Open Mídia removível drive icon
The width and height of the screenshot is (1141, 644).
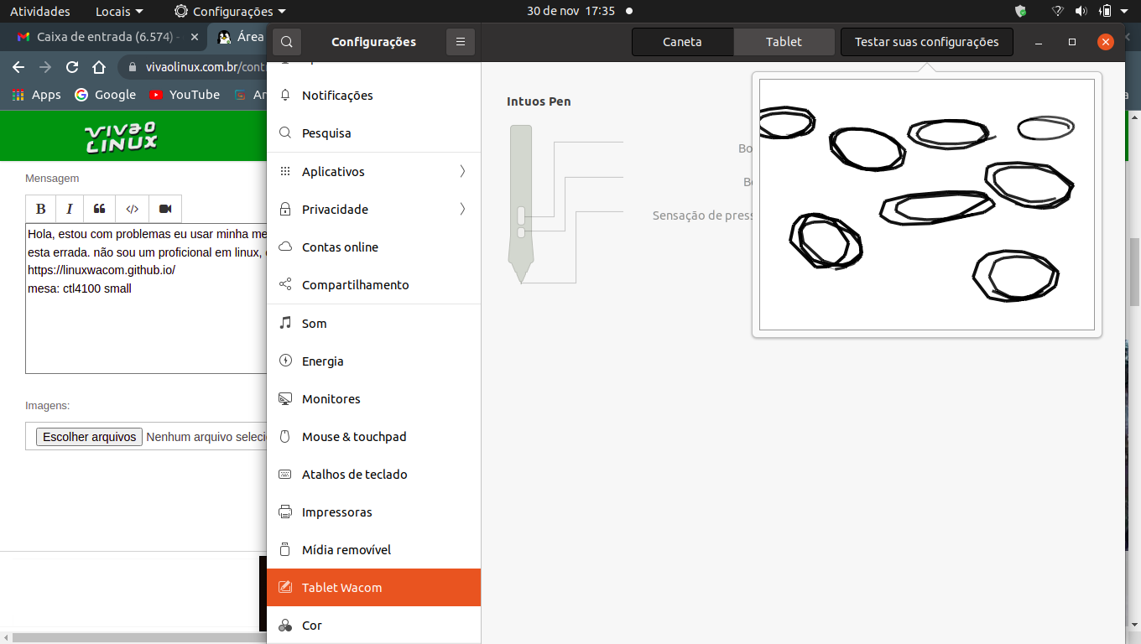coord(285,550)
